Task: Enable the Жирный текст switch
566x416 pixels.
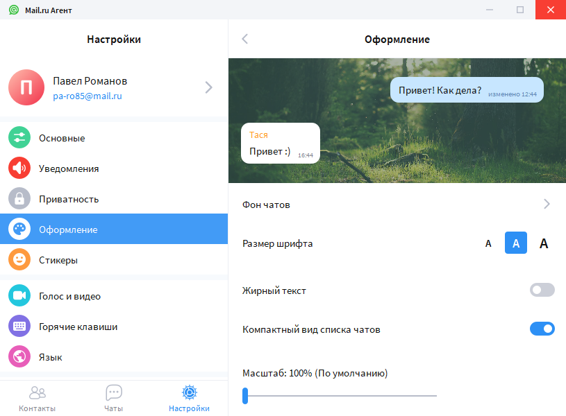Action: coord(542,290)
